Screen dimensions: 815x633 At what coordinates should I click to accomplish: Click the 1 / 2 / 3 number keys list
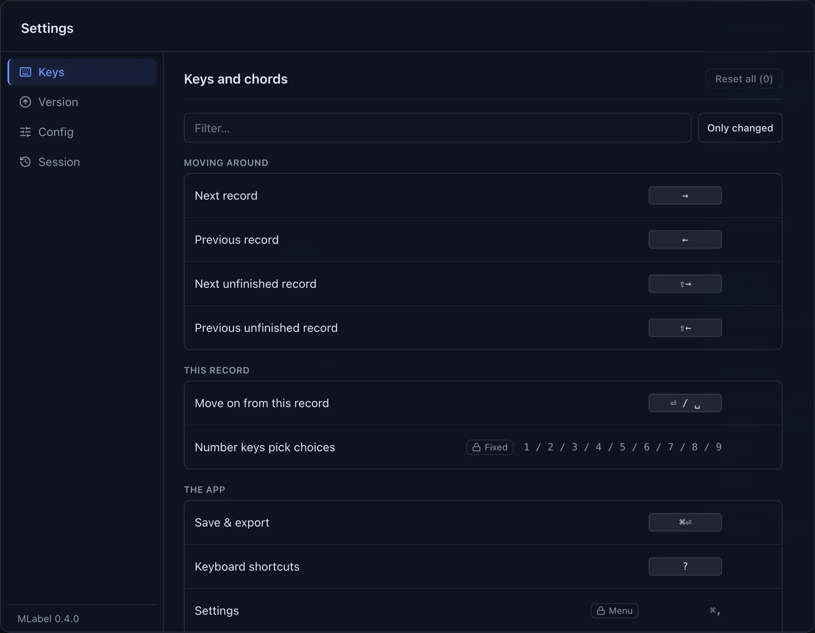622,447
